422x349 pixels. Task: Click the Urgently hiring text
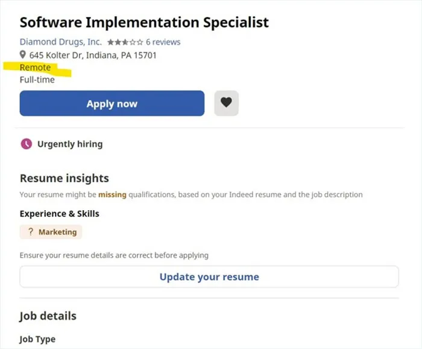[70, 144]
